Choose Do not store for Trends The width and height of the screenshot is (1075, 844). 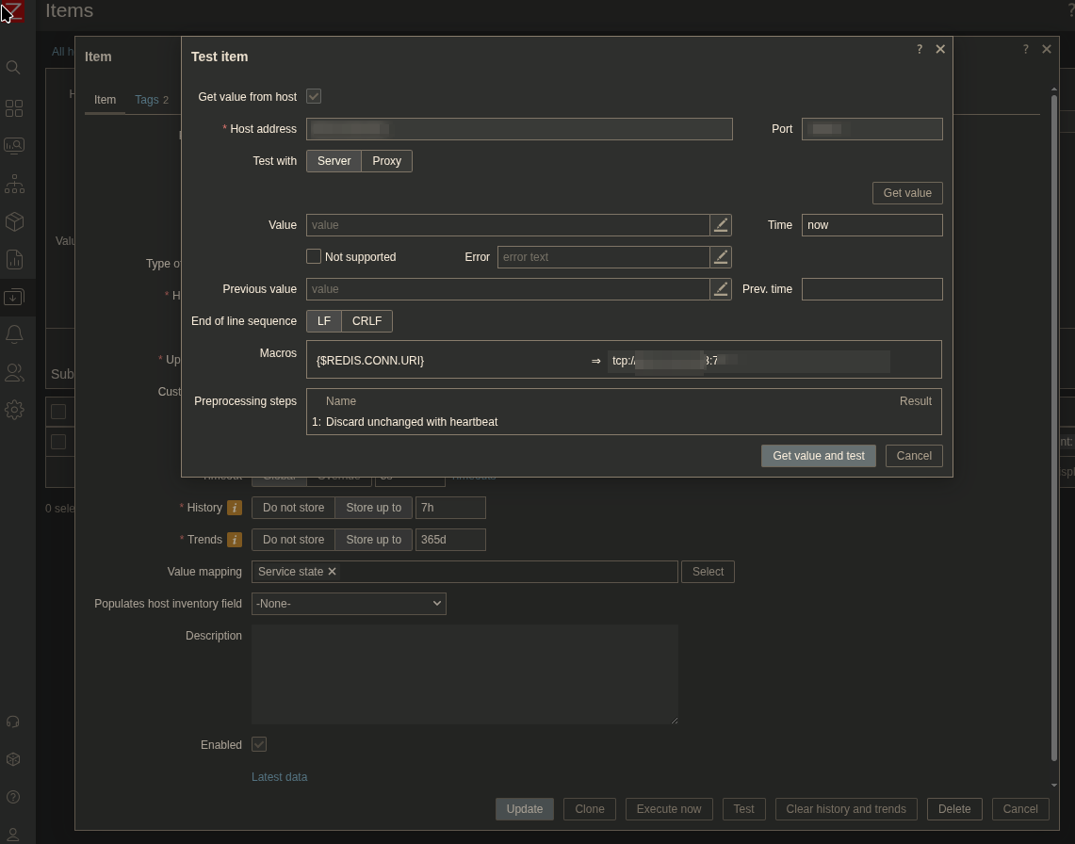click(293, 541)
